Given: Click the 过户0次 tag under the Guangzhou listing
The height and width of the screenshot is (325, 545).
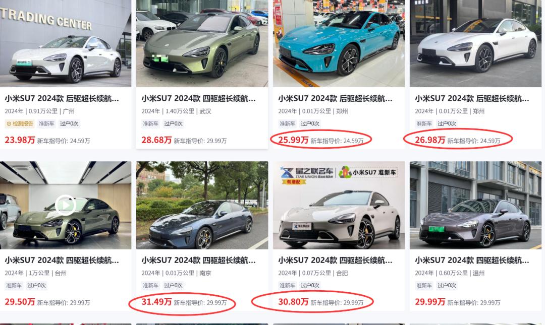Looking at the screenshot, I should (69, 123).
